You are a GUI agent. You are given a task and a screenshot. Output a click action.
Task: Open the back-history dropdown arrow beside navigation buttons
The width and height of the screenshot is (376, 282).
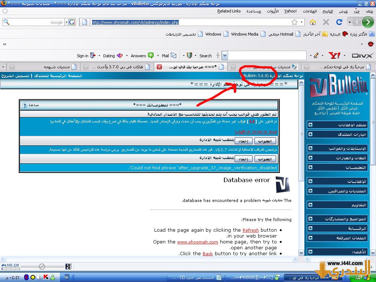[x=350, y=22]
